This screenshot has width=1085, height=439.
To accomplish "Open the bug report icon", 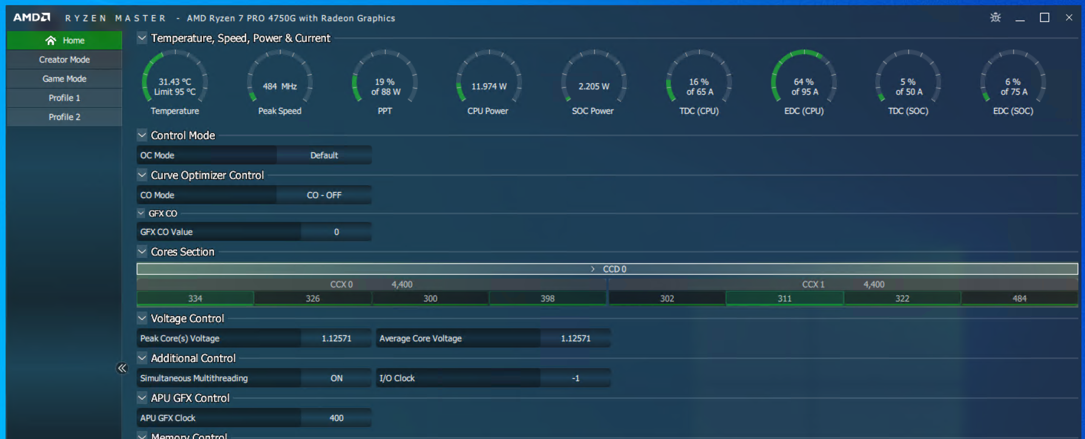I will click(995, 18).
